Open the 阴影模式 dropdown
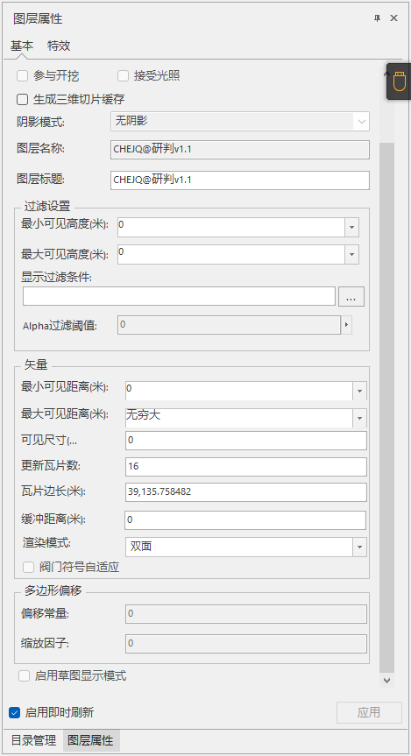The image size is (411, 756). click(x=240, y=122)
